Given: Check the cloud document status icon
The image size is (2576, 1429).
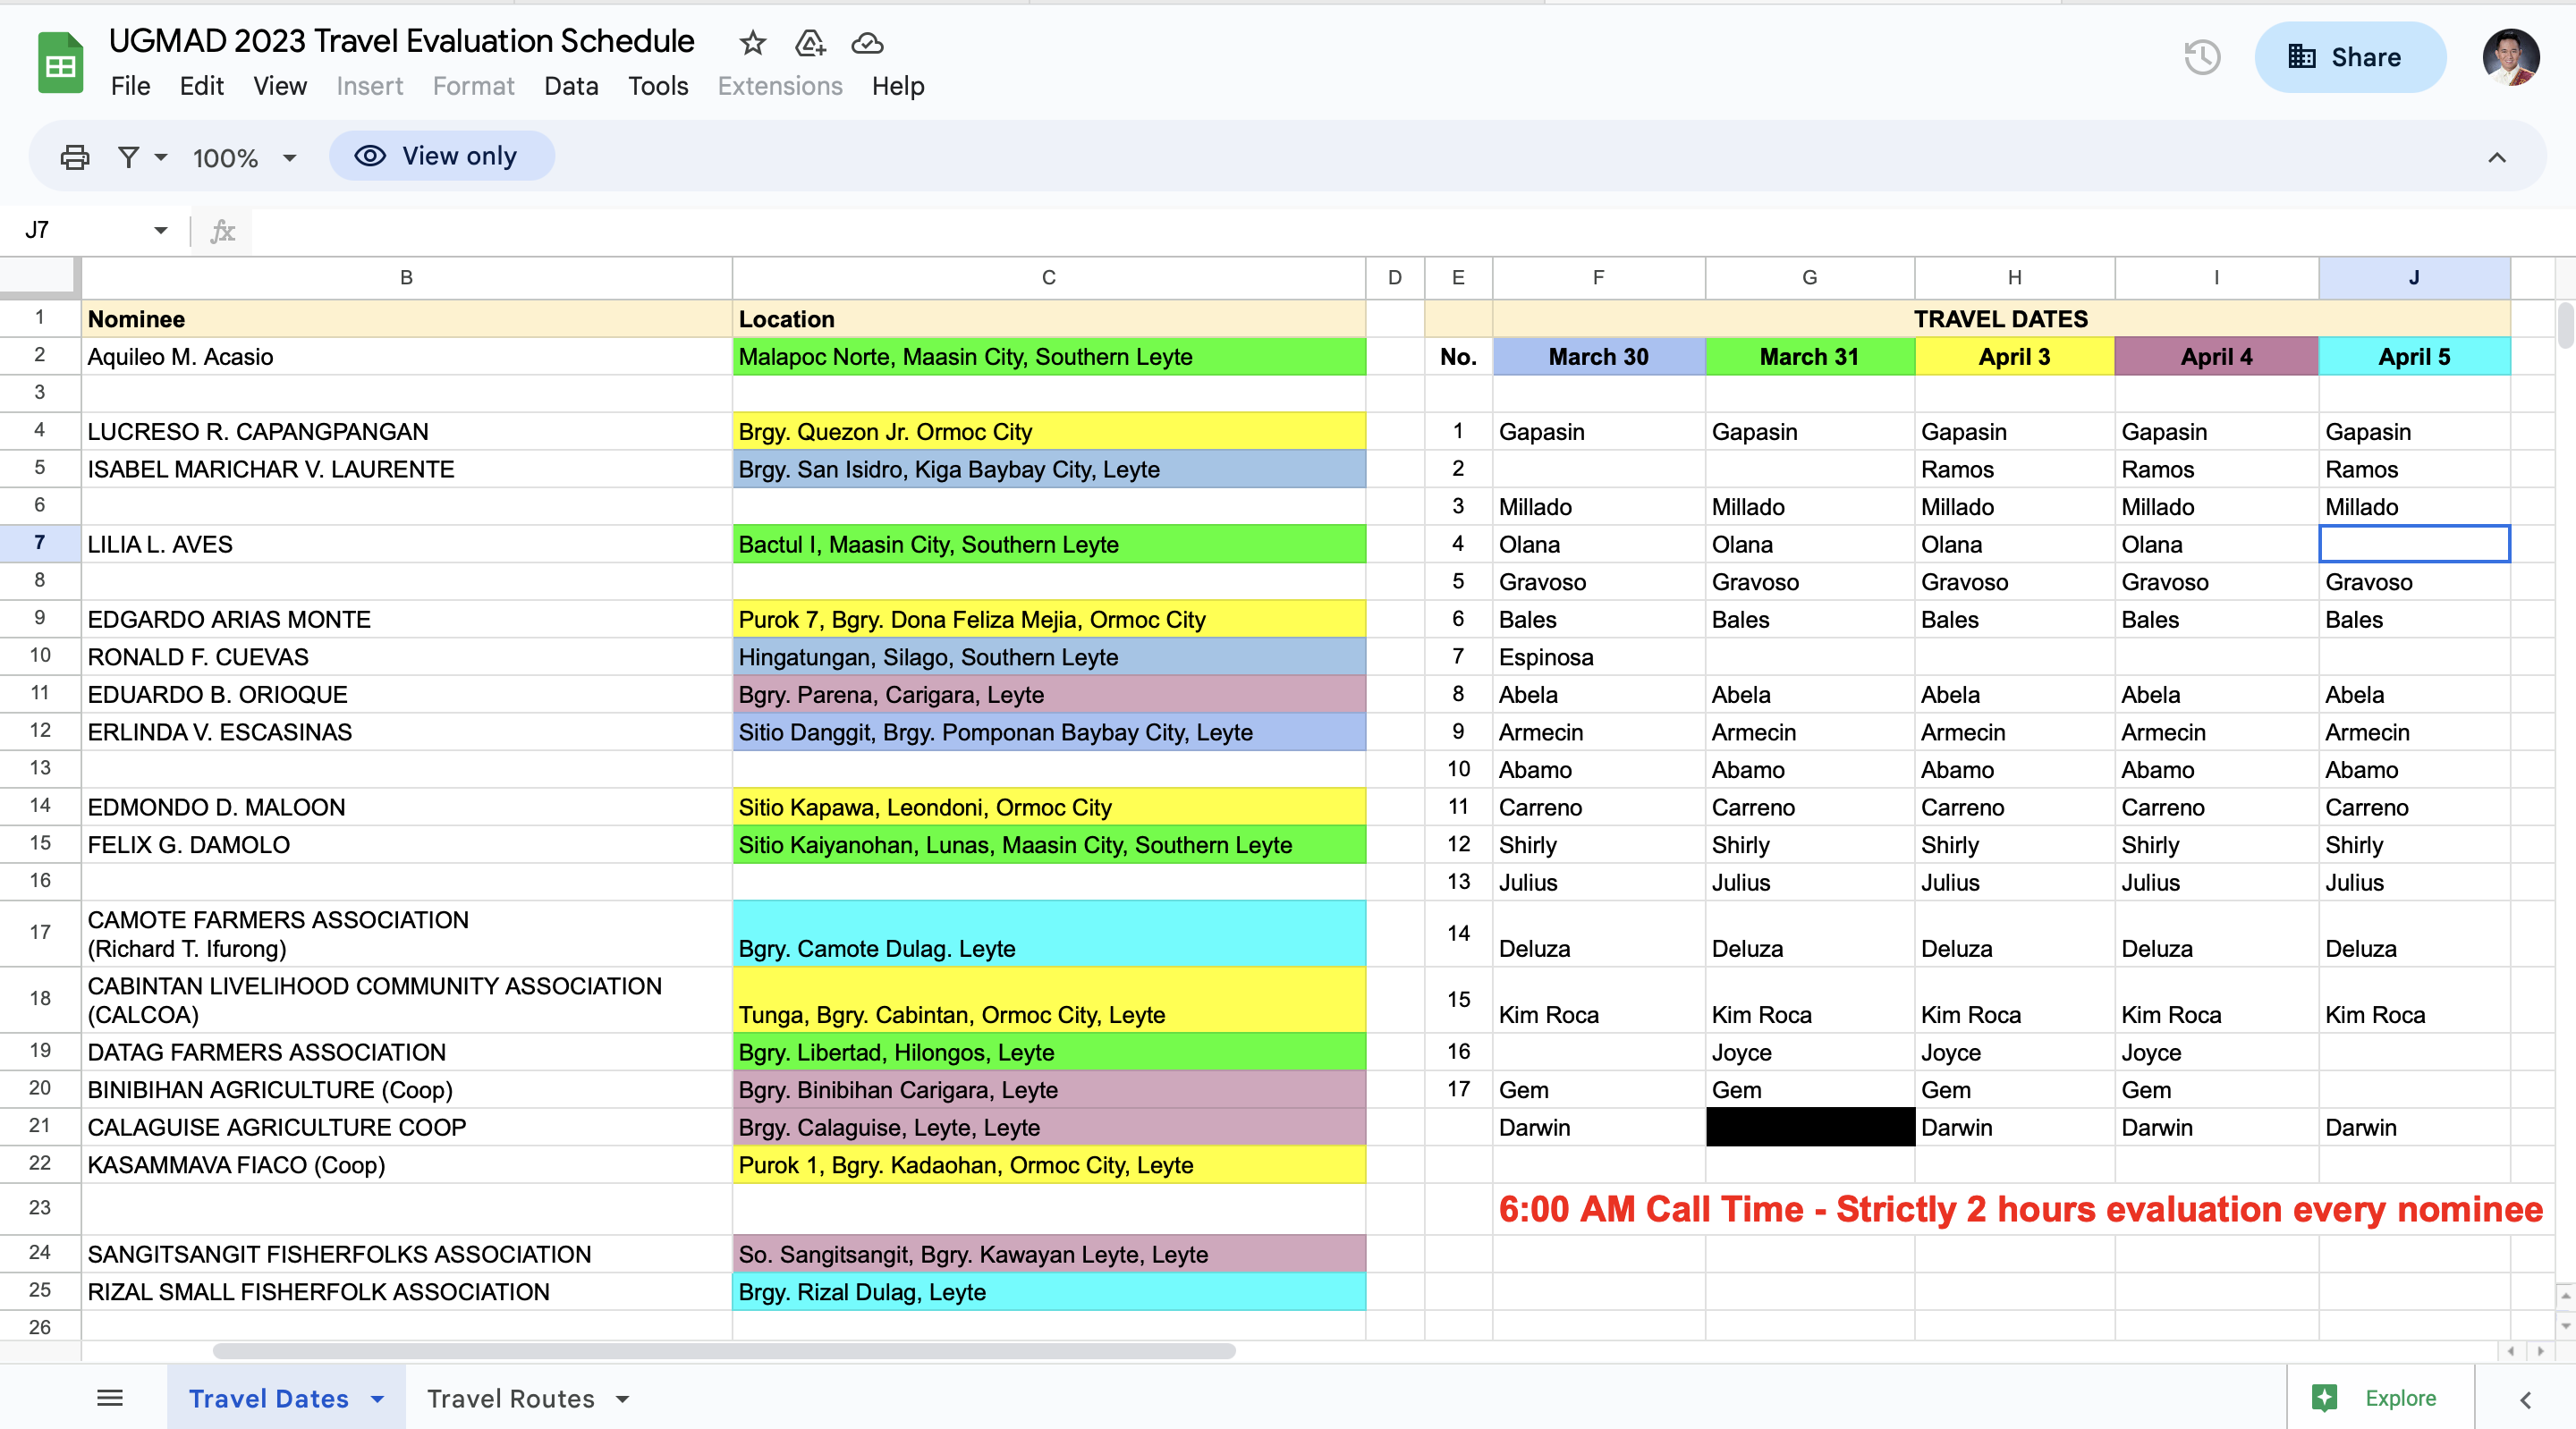Looking at the screenshot, I should click(x=867, y=43).
